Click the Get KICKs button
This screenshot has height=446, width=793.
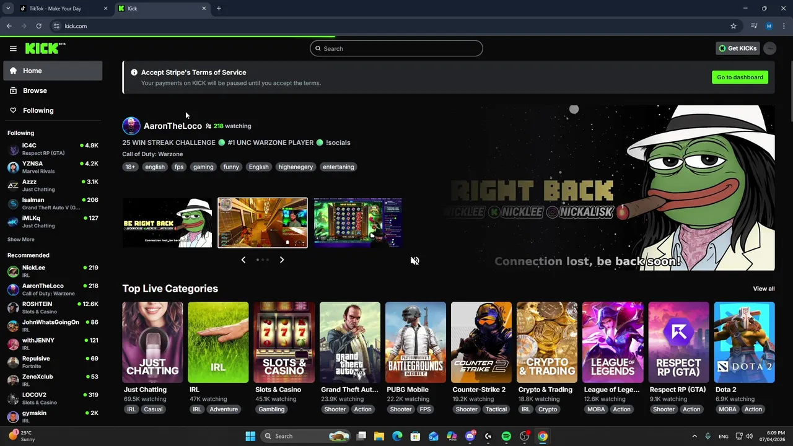click(737, 48)
